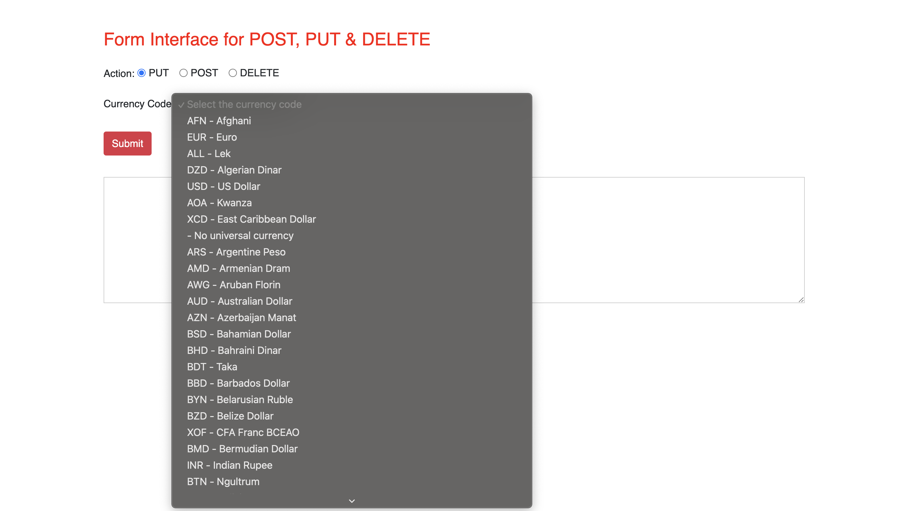Pick INR - Indian Rupee option

(352, 465)
